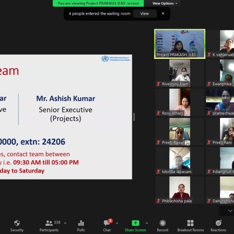Open Breakout Rooms

[x=190, y=226]
